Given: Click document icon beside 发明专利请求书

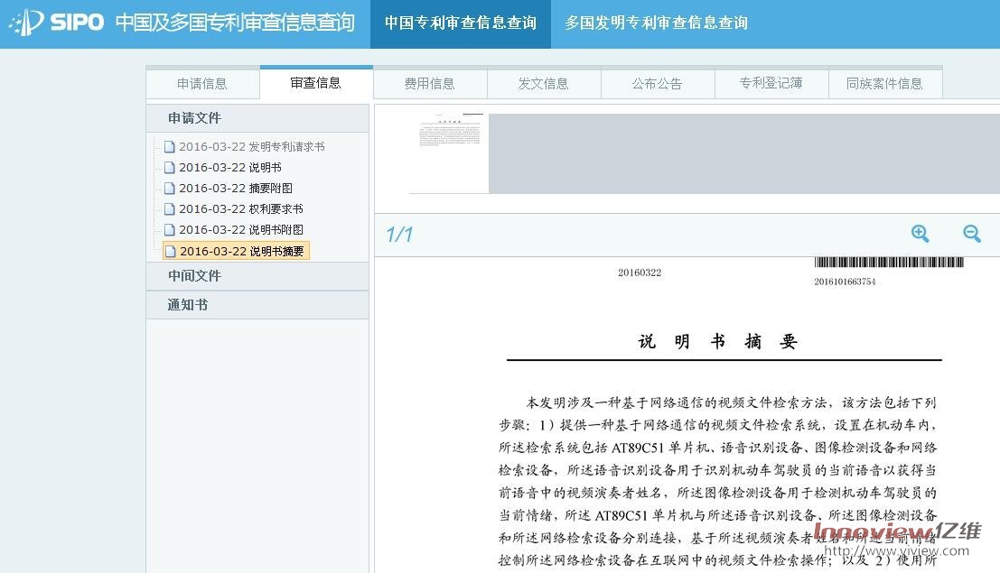Looking at the screenshot, I should 169,147.
